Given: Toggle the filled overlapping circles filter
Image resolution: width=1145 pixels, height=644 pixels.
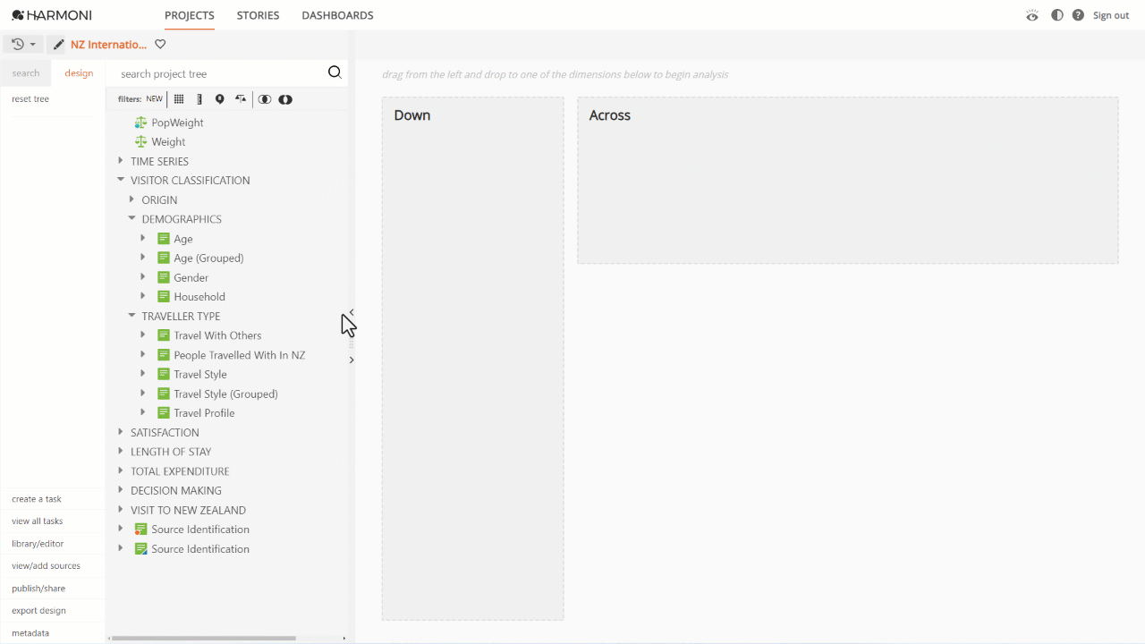Looking at the screenshot, I should point(285,99).
